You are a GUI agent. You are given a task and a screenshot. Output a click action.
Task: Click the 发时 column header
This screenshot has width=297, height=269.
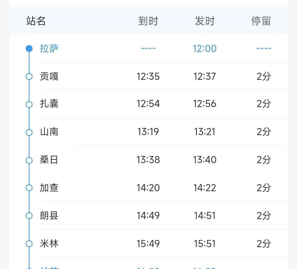click(205, 21)
